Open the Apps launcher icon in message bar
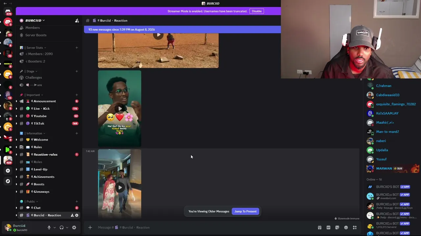Viewport: 421px width, 236px height. click(355, 227)
